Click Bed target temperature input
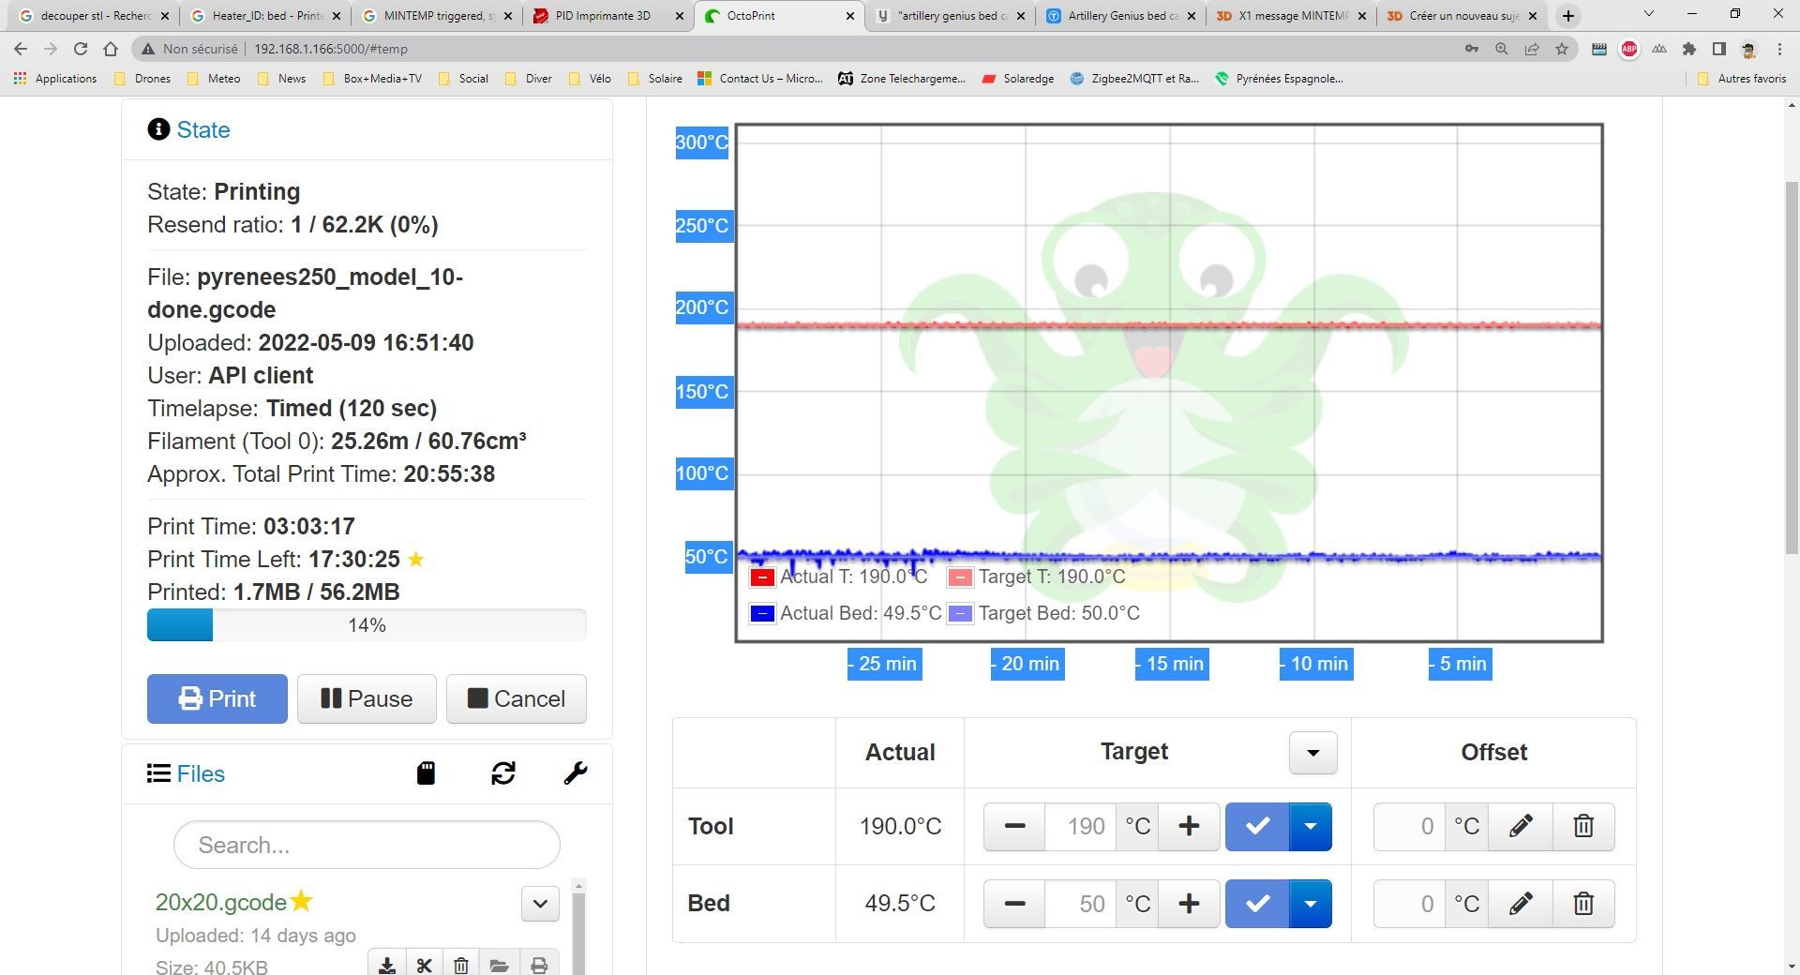Screen dimensions: 1800x975 point(1081,904)
